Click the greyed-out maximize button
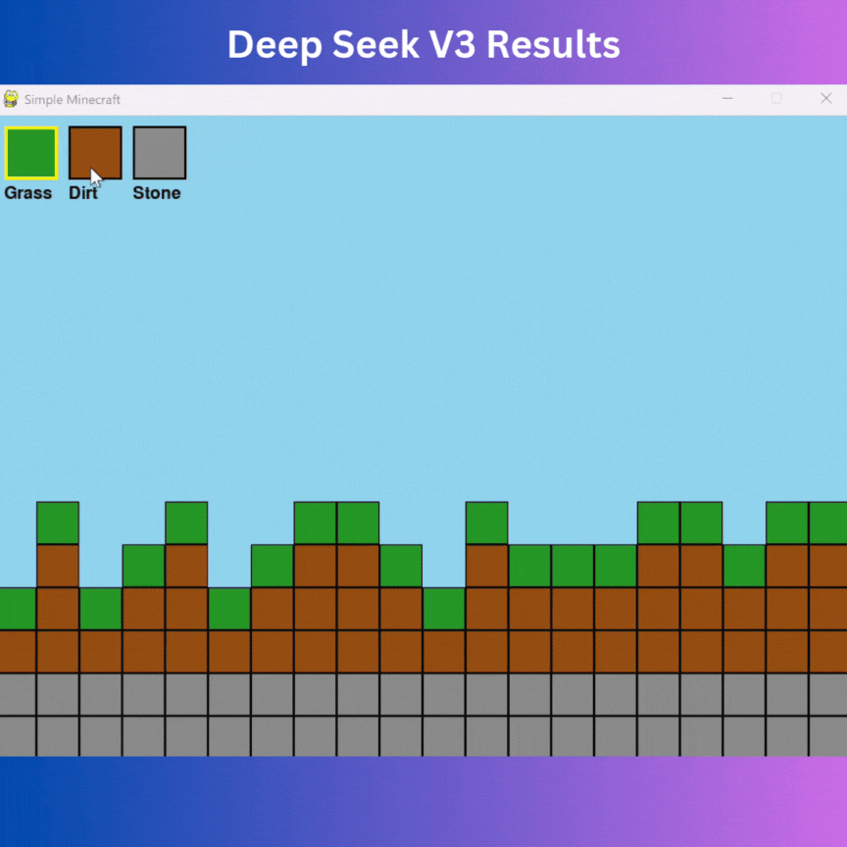The image size is (847, 847). [776, 98]
